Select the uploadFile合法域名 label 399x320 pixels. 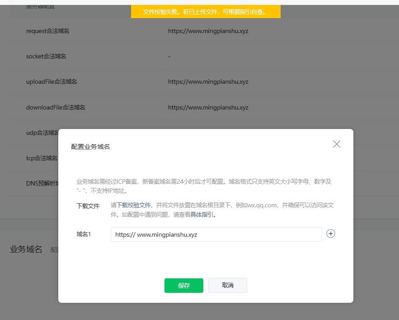pyautogui.click(x=52, y=82)
